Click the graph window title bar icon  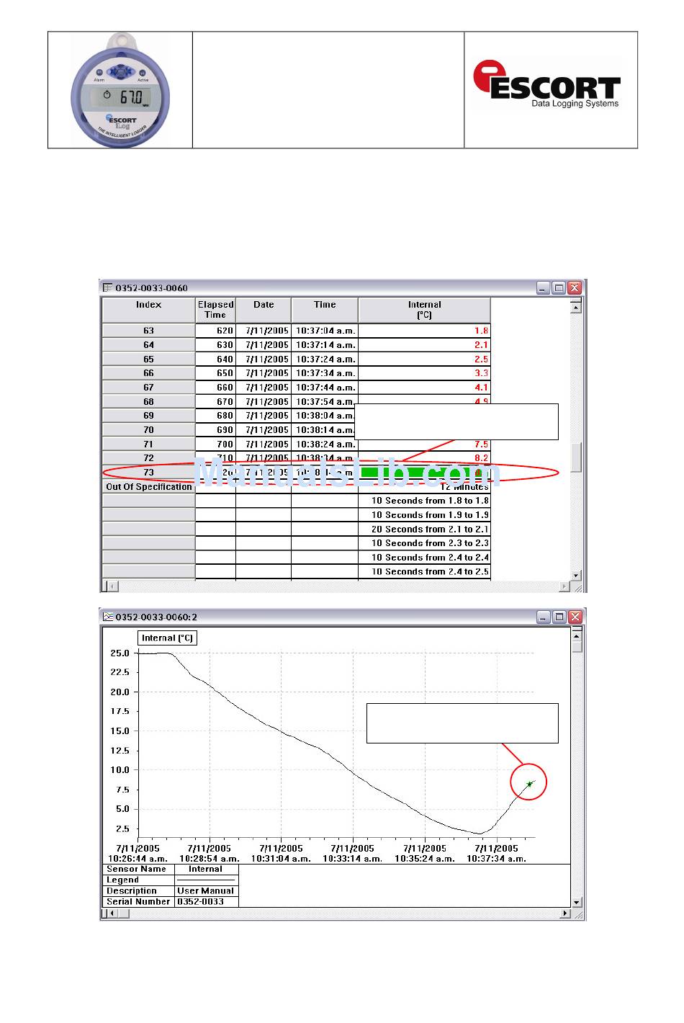point(107,617)
